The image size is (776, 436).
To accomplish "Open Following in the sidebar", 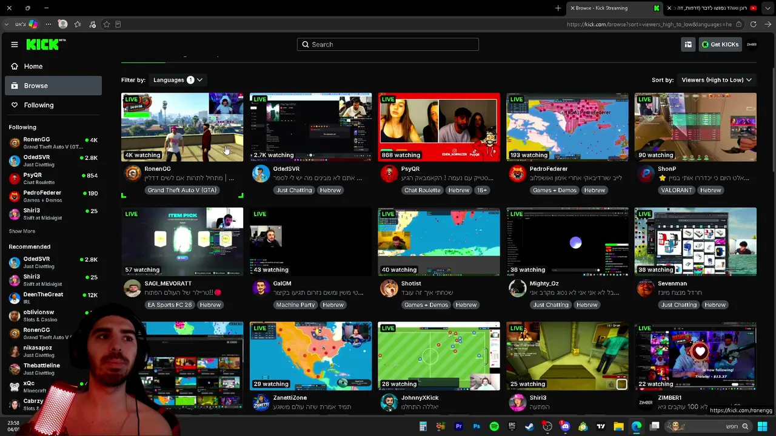I will pyautogui.click(x=53, y=105).
